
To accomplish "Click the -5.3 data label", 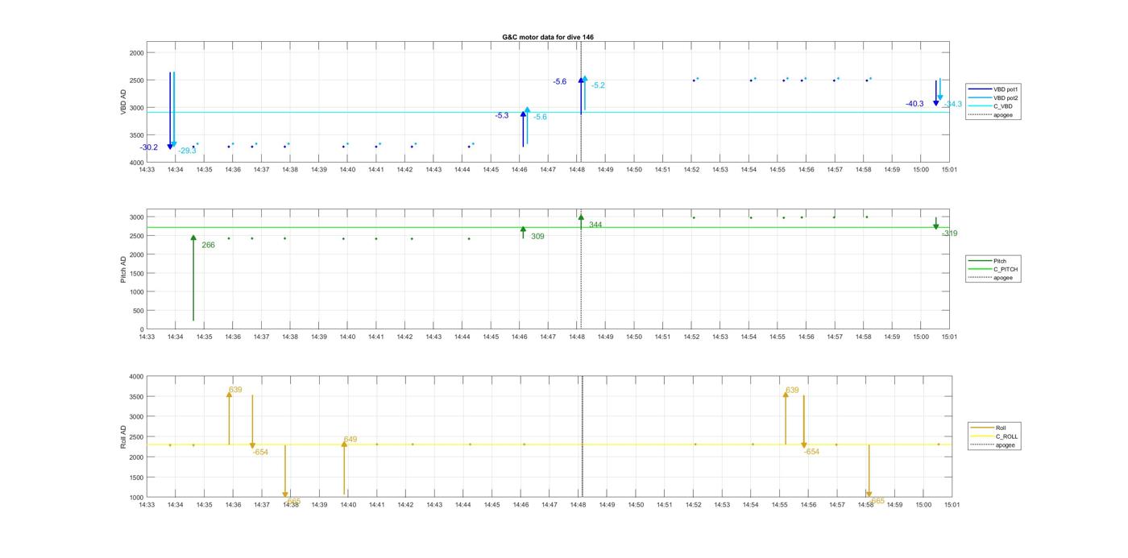I will [502, 116].
